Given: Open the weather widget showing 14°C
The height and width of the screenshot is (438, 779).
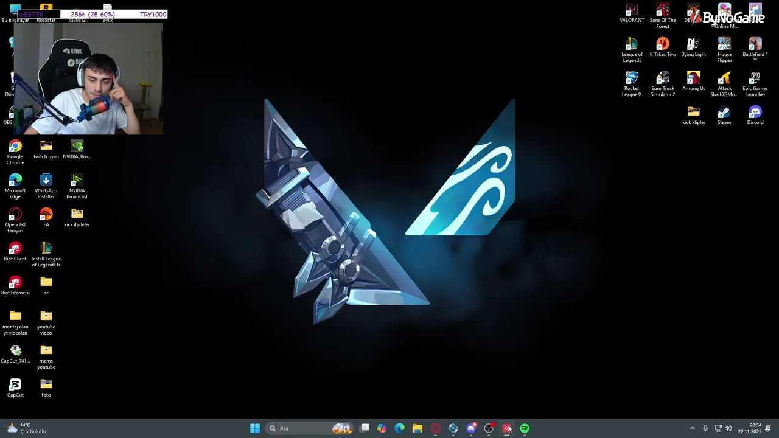Looking at the screenshot, I should click(26, 428).
